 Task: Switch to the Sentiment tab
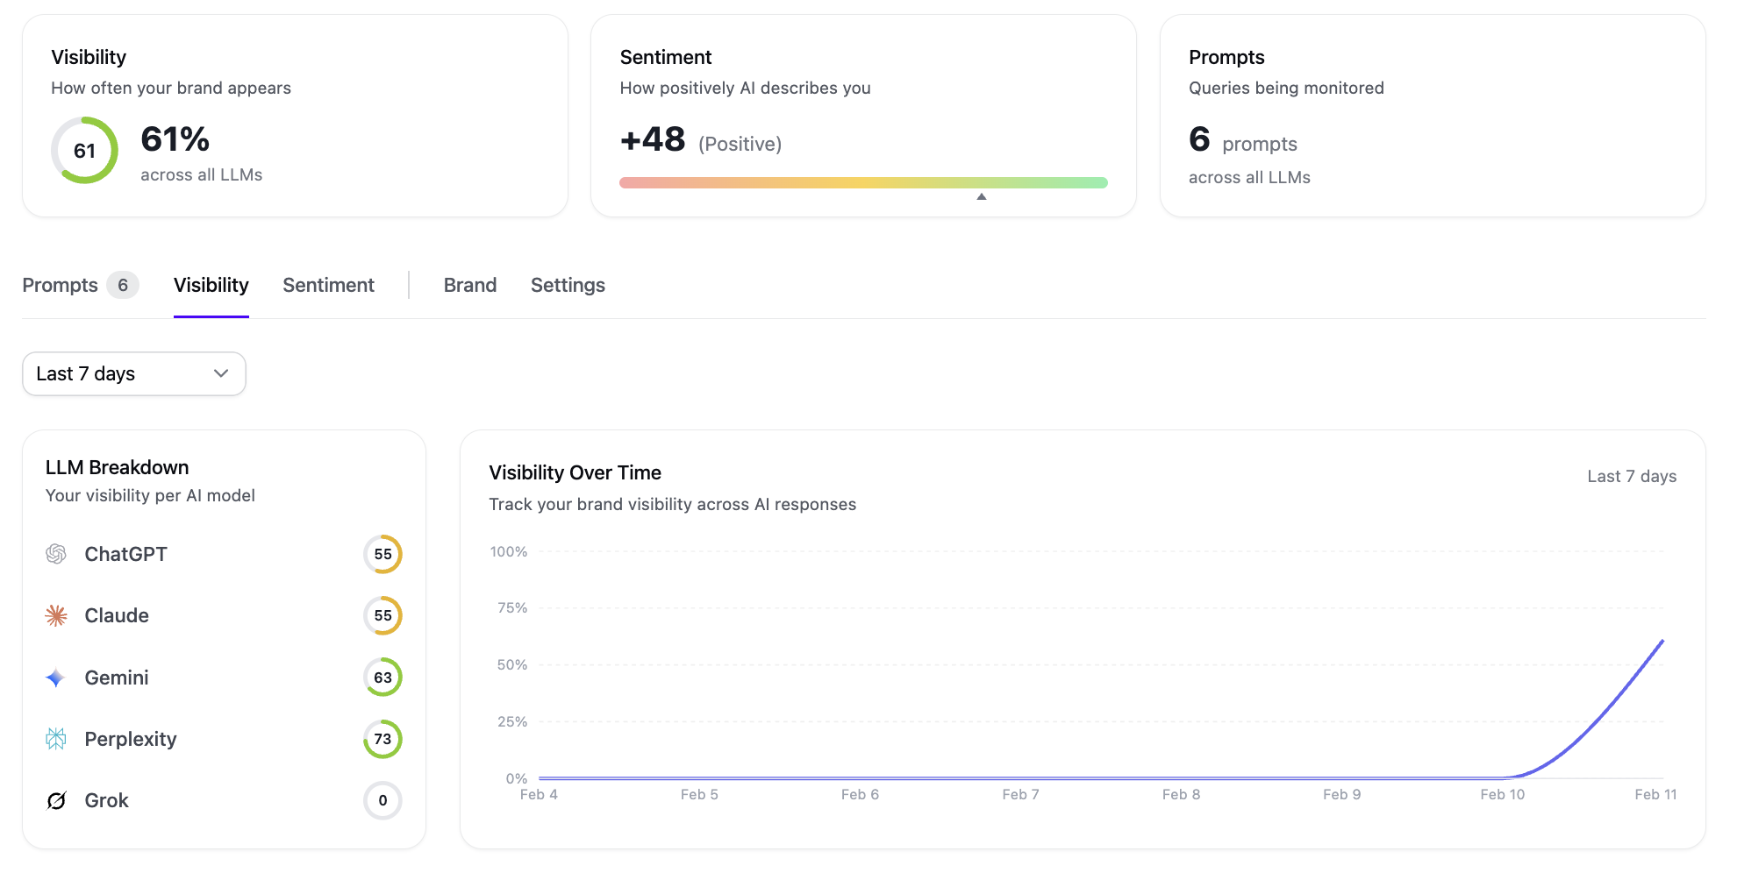tap(328, 285)
